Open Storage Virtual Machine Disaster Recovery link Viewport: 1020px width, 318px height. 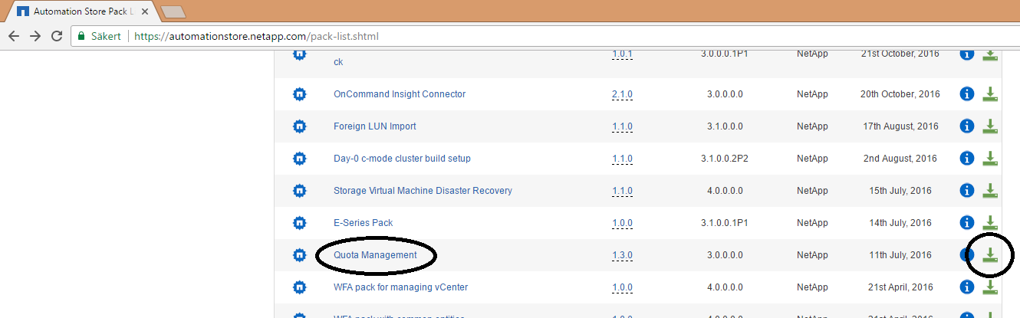(423, 191)
